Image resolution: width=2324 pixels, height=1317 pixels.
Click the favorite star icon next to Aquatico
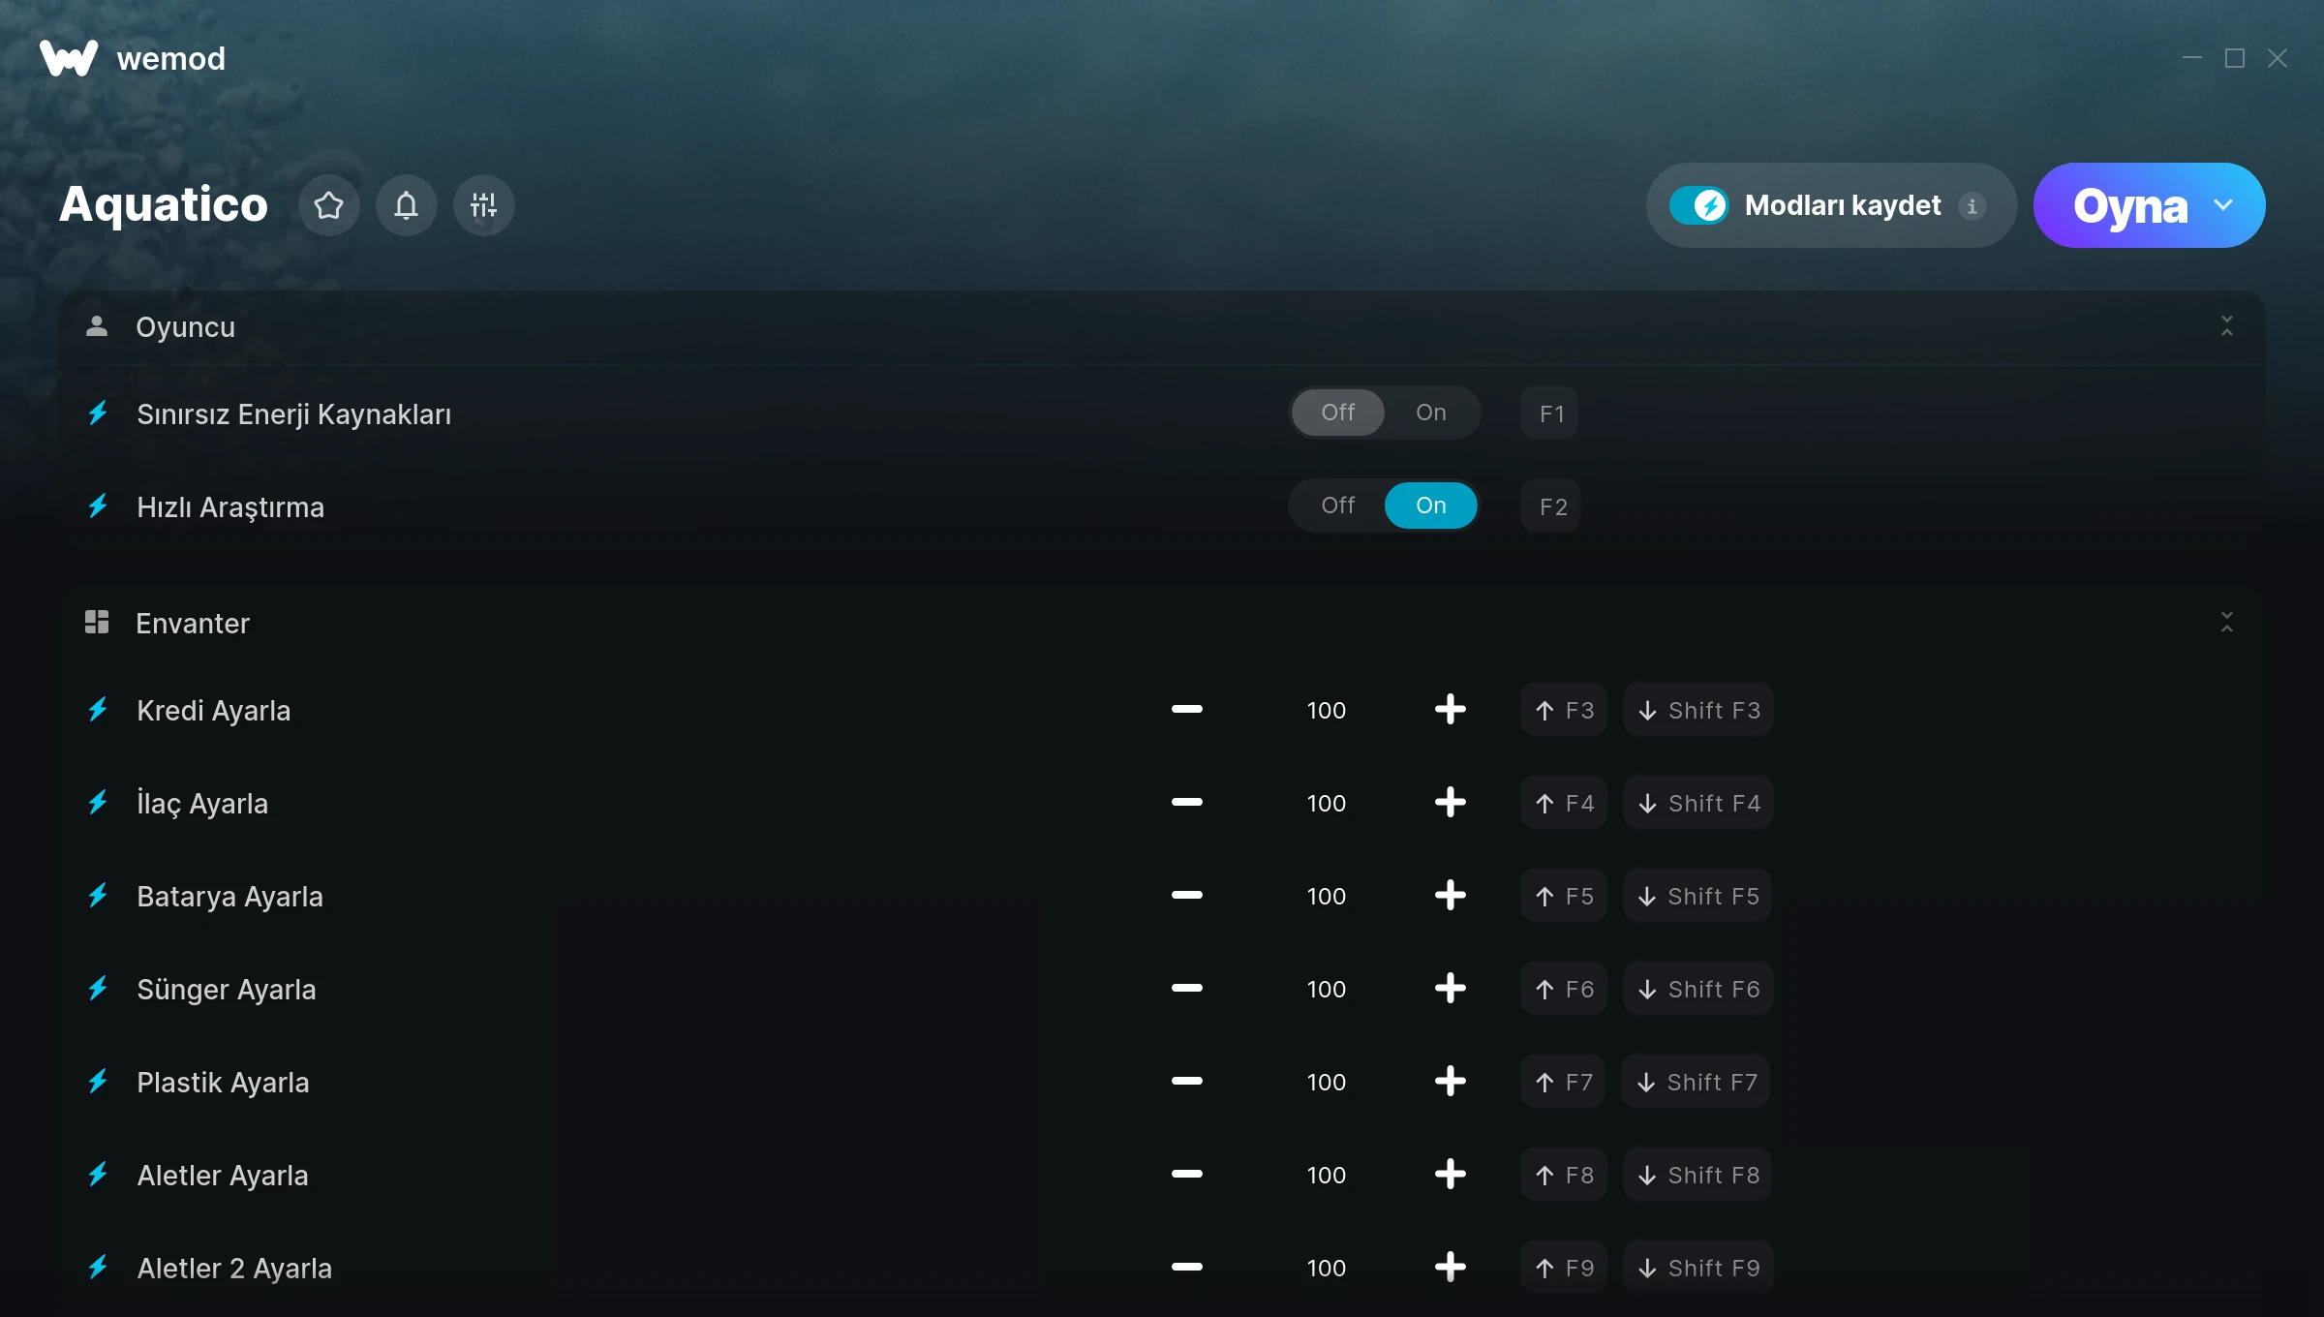coord(329,205)
